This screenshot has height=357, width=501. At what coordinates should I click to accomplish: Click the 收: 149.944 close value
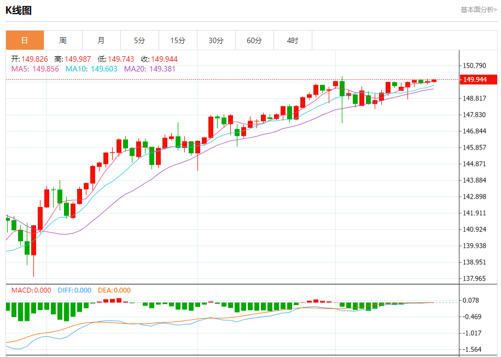(x=159, y=59)
